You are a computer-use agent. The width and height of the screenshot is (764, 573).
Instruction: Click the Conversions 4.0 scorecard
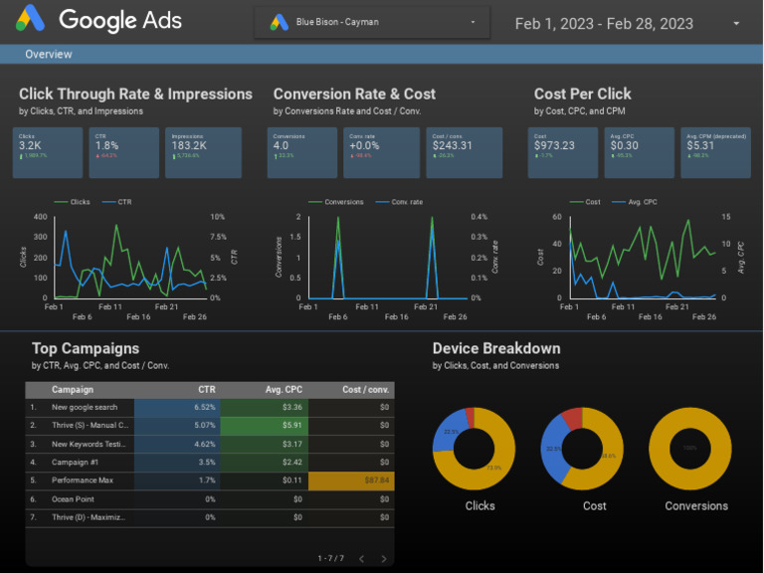pos(302,152)
